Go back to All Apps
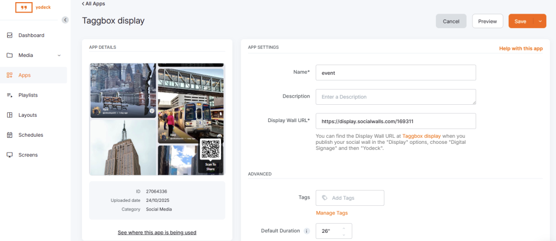This screenshot has height=241, width=556. (x=93, y=4)
